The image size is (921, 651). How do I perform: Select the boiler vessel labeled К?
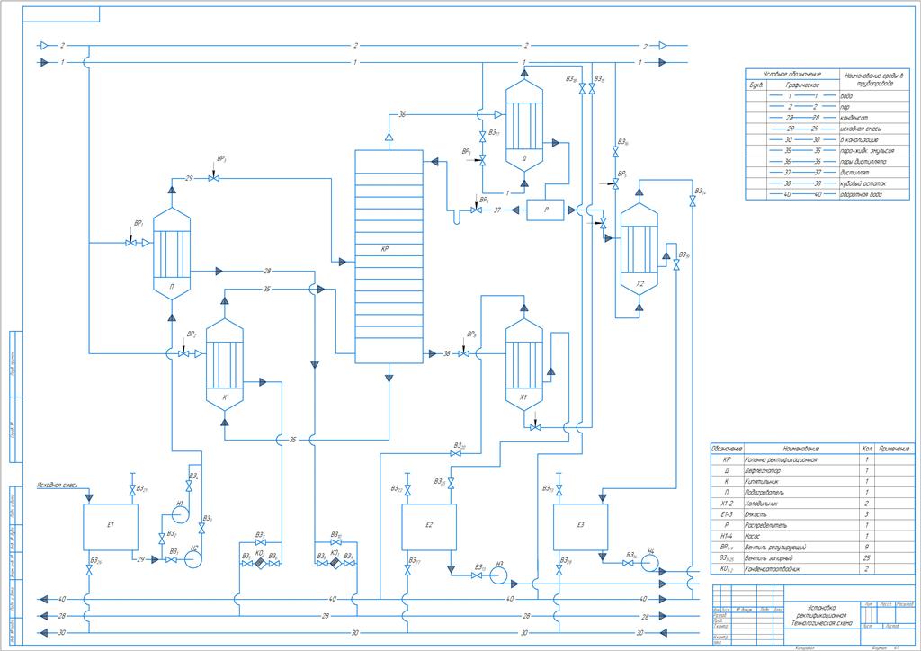pyautogui.click(x=224, y=364)
